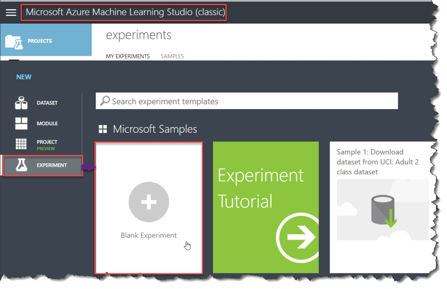Click the Microsoft Samples grid icon
The image size is (447, 289).
click(x=103, y=129)
